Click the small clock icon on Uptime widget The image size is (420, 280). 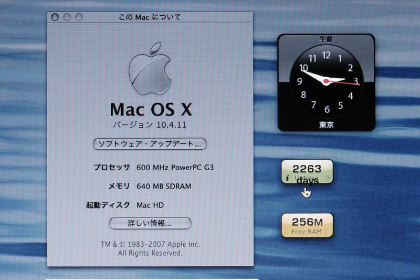pos(328,178)
